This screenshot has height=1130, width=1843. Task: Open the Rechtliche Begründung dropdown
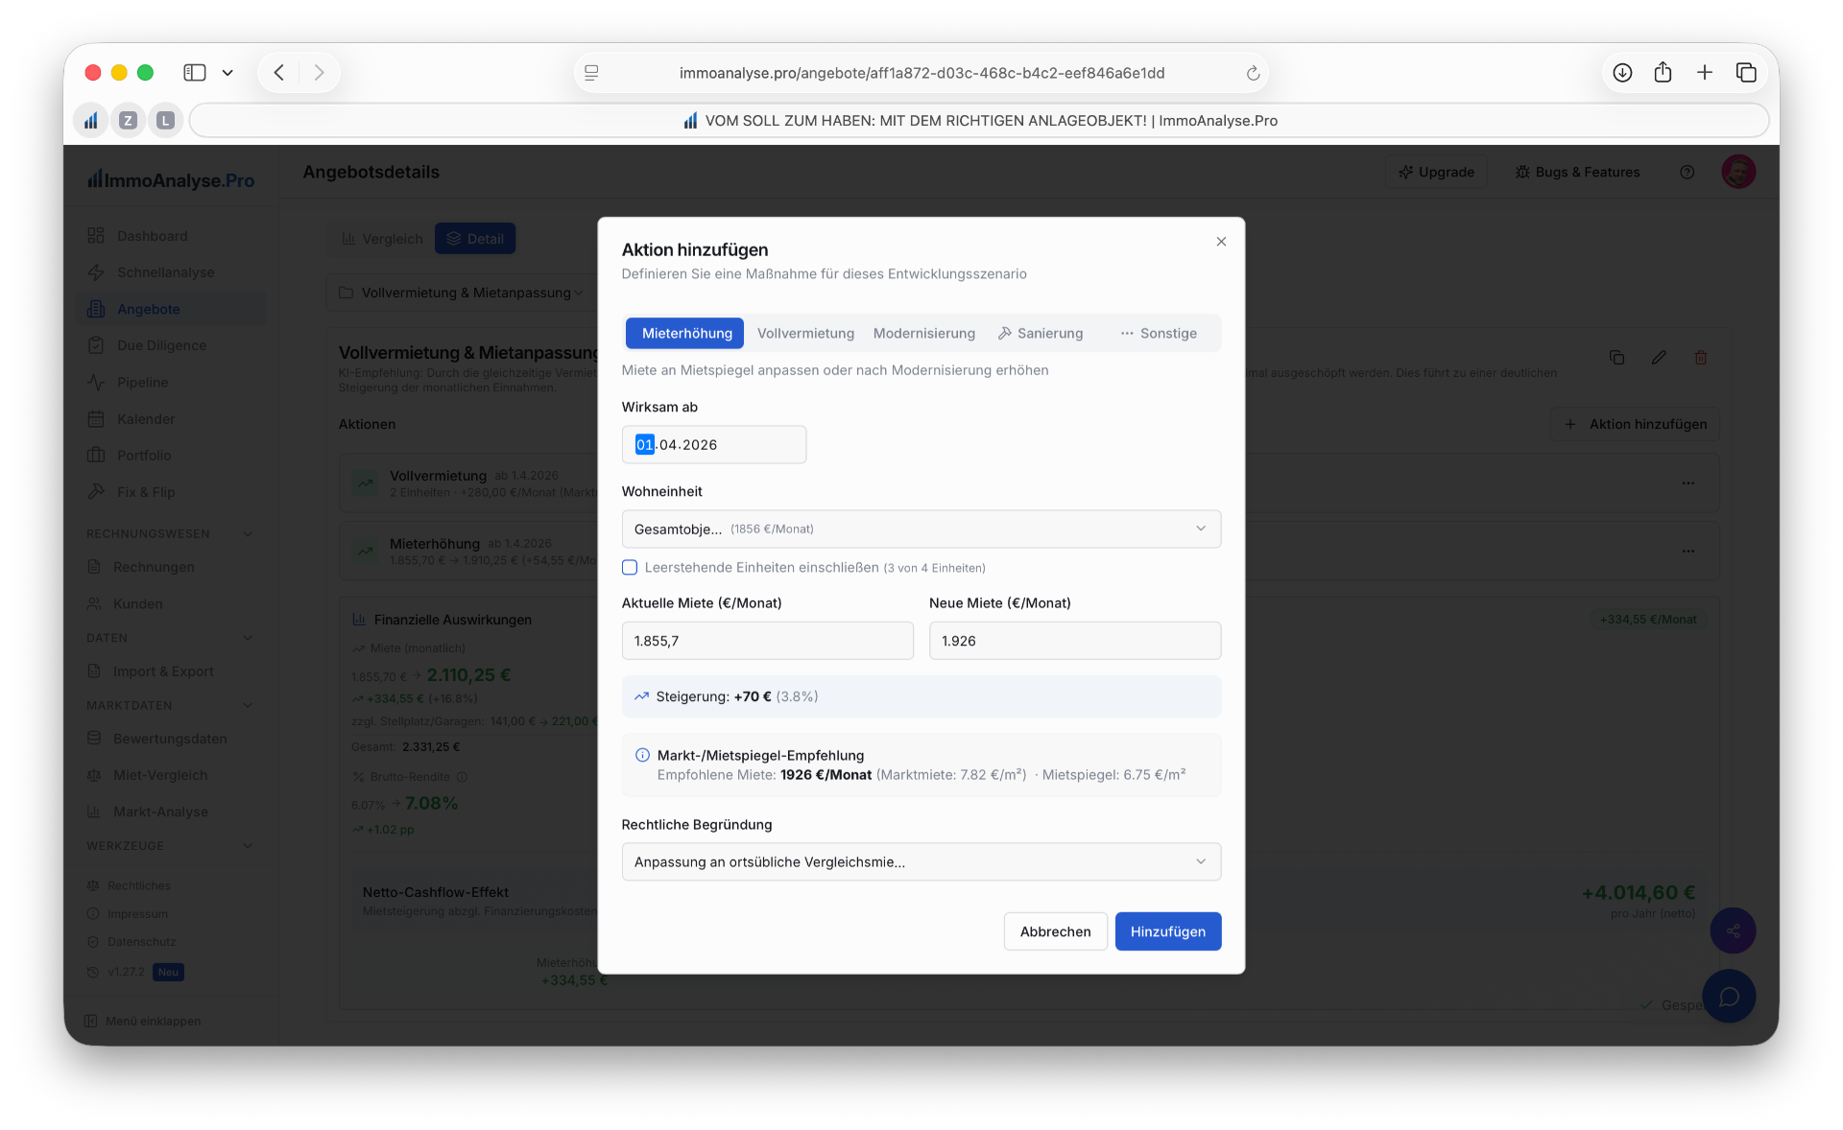(x=921, y=862)
